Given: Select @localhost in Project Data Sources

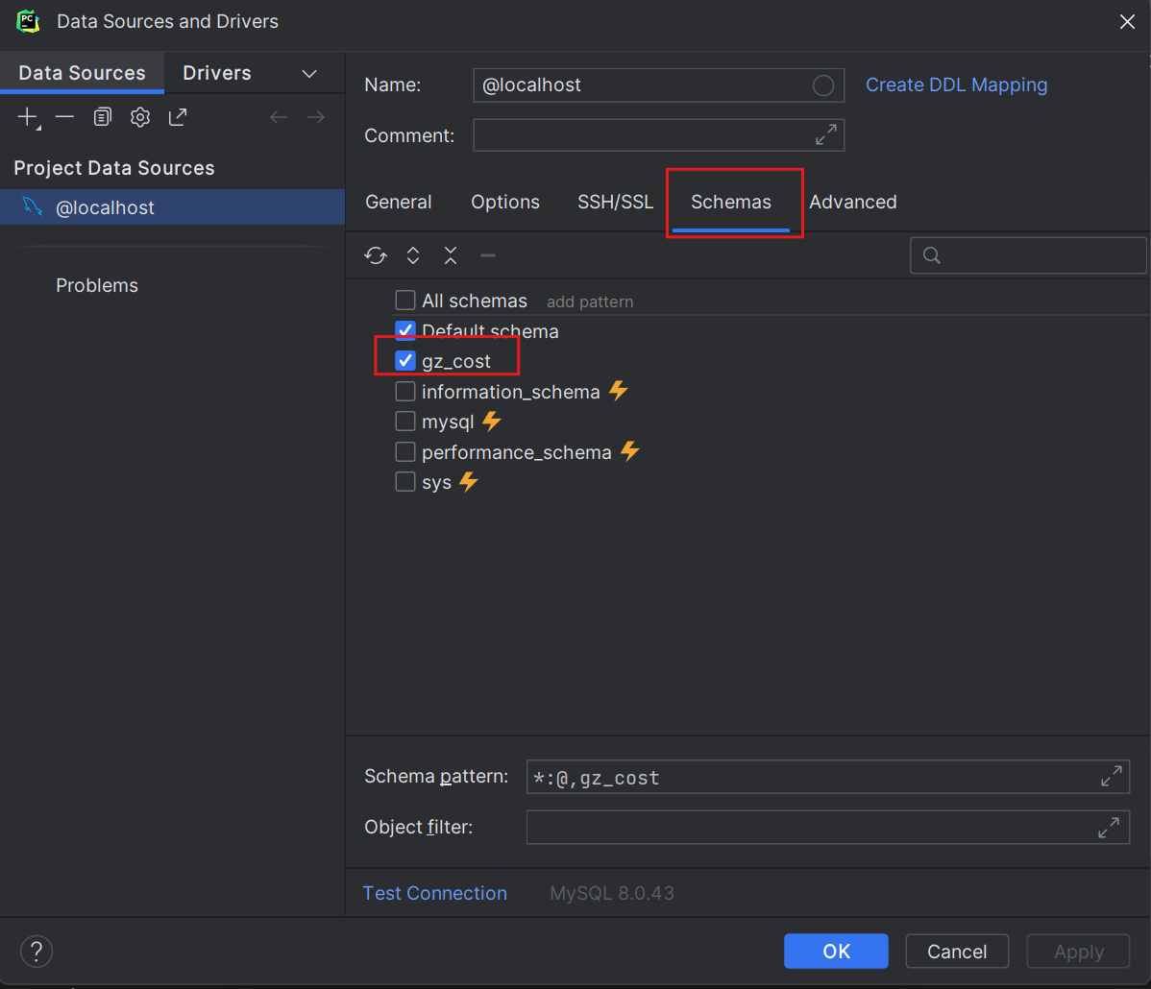Looking at the screenshot, I should (173, 207).
